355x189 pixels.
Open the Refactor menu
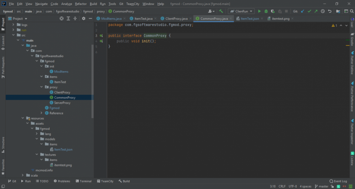(81, 4)
